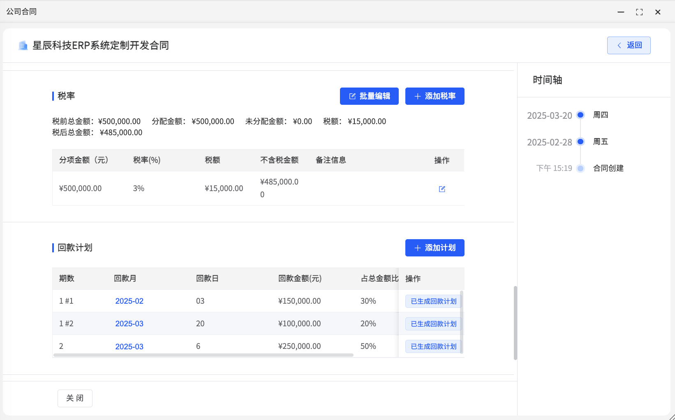Click the main content vertical scrollbar
This screenshot has height=420, width=675.
pos(515,323)
